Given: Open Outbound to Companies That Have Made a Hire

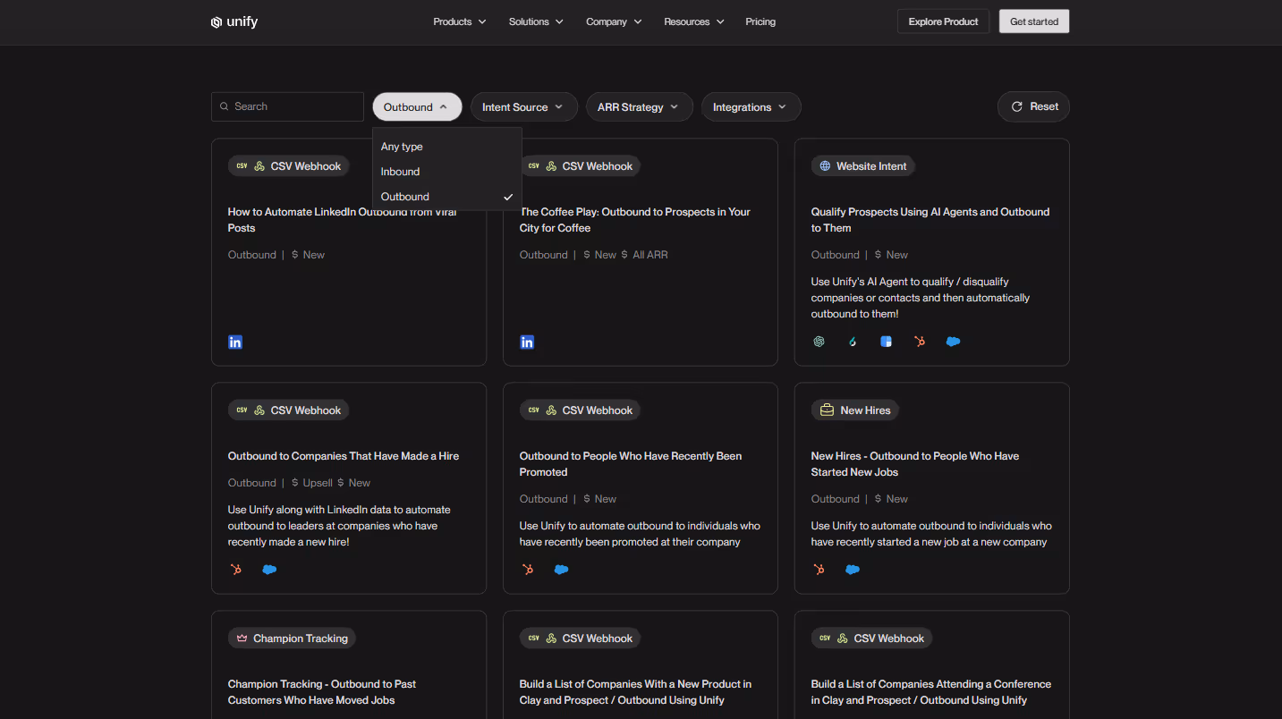Looking at the screenshot, I should point(344,456).
